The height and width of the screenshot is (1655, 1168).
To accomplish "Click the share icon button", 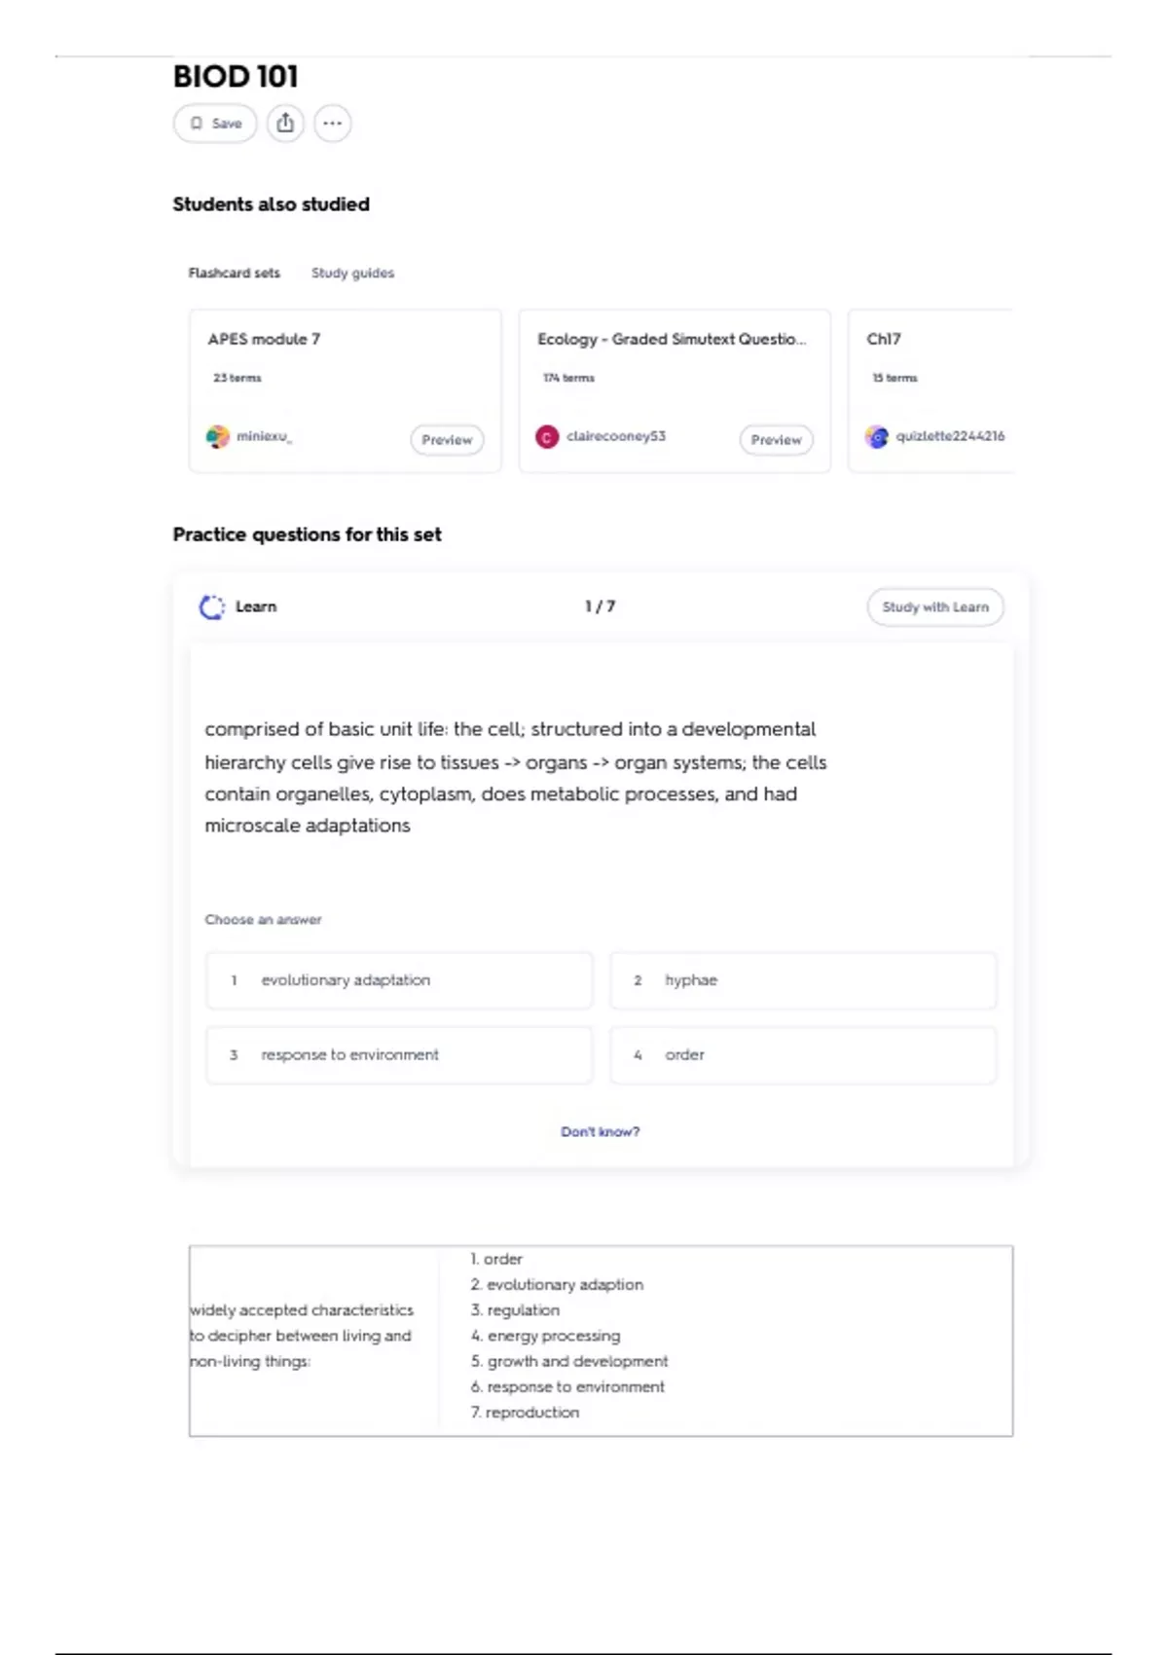I will point(285,124).
